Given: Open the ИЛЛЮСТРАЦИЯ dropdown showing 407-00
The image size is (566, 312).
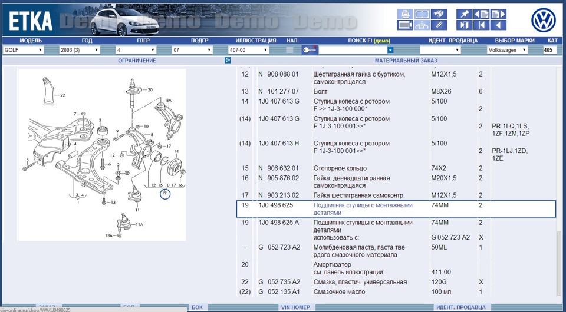Looking at the screenshot, I should 249,50.
